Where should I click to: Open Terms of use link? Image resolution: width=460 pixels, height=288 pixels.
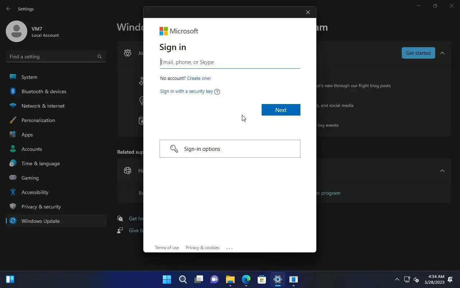(167, 248)
